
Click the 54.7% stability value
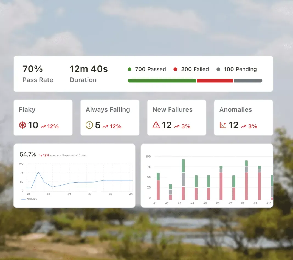[28, 155]
